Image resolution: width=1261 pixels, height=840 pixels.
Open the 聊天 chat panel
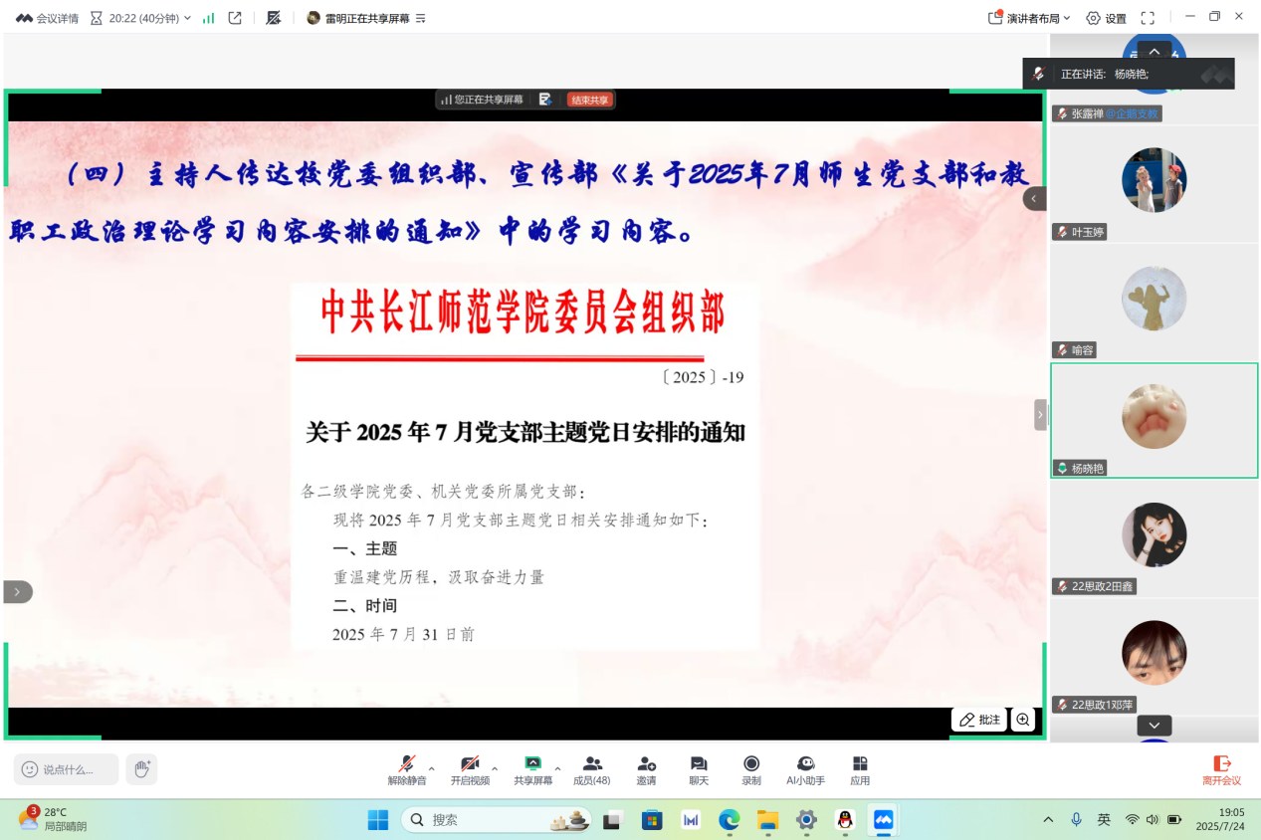[x=699, y=769]
